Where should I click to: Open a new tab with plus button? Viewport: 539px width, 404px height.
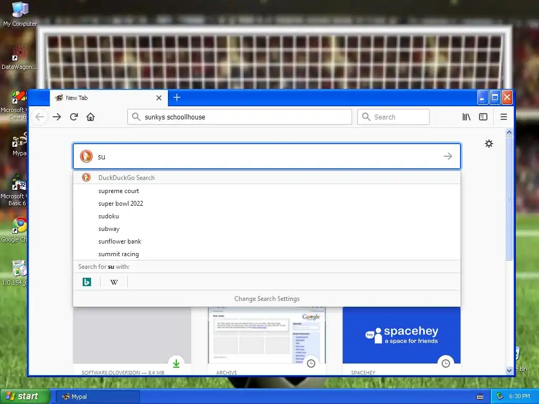click(177, 97)
